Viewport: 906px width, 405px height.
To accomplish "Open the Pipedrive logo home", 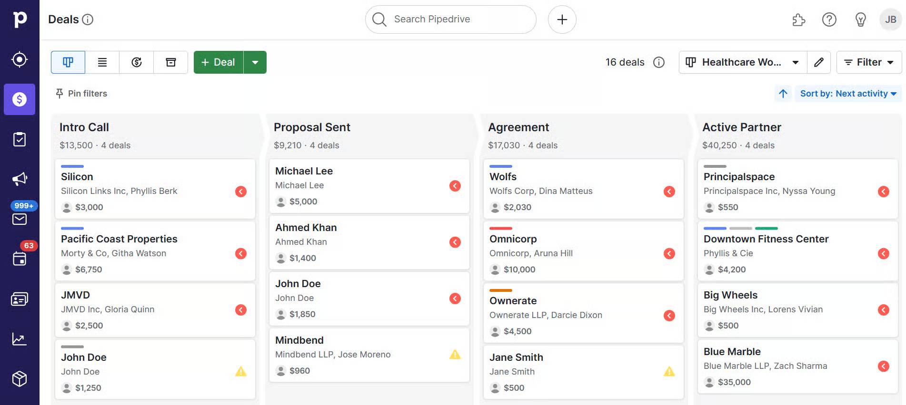I will tap(20, 19).
